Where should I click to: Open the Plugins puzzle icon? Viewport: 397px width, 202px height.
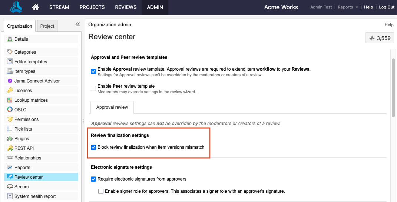click(10, 138)
